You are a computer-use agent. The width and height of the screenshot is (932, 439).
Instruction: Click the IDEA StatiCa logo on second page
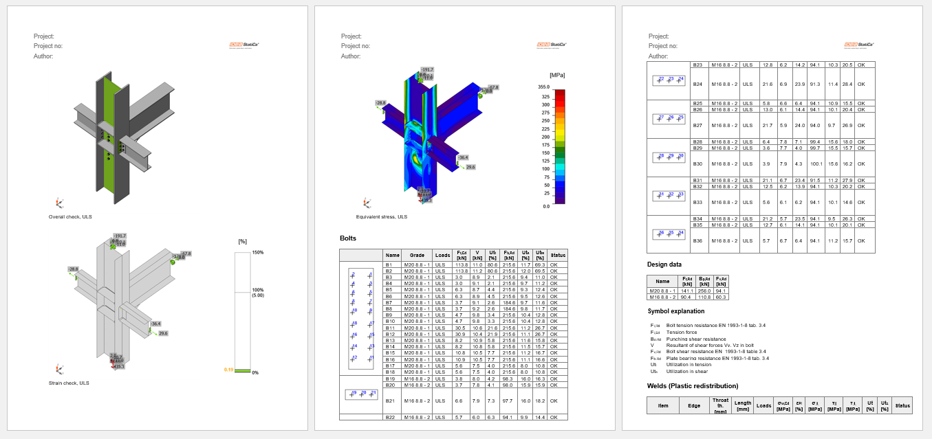[x=551, y=45]
